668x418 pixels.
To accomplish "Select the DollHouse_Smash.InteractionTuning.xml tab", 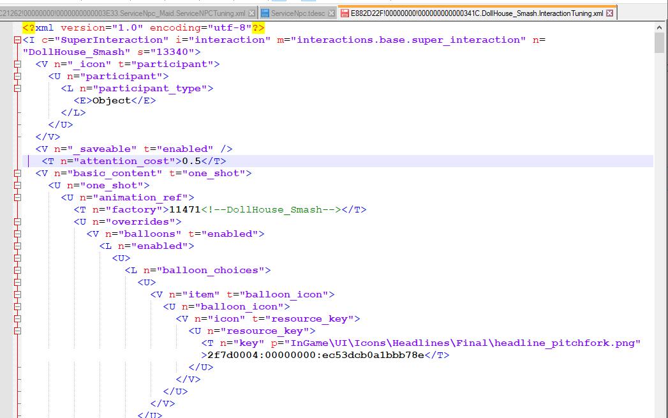I will (x=477, y=13).
